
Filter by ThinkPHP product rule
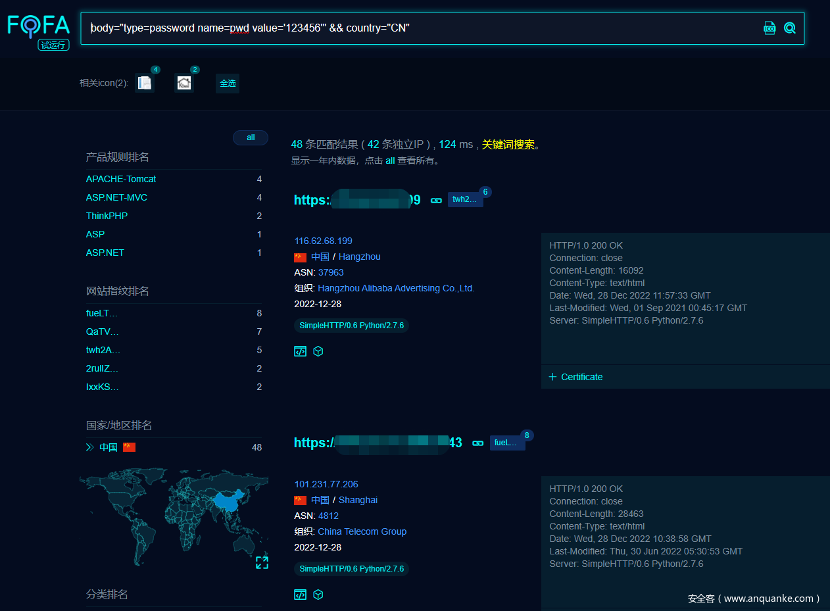107,216
